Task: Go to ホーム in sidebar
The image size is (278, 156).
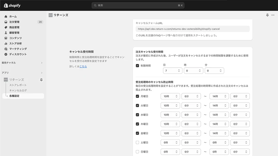Action: click(x=13, y=16)
